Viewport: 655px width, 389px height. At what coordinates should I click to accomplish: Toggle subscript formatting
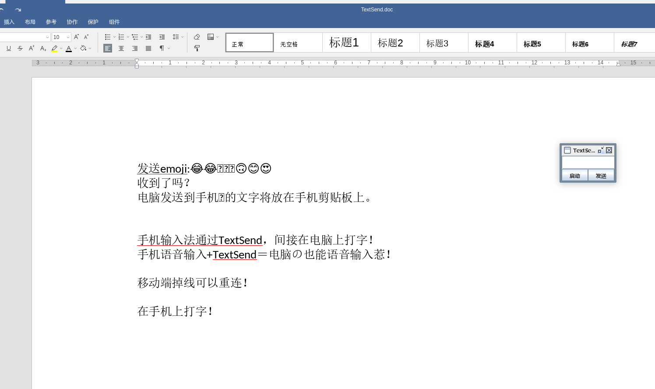click(x=43, y=48)
